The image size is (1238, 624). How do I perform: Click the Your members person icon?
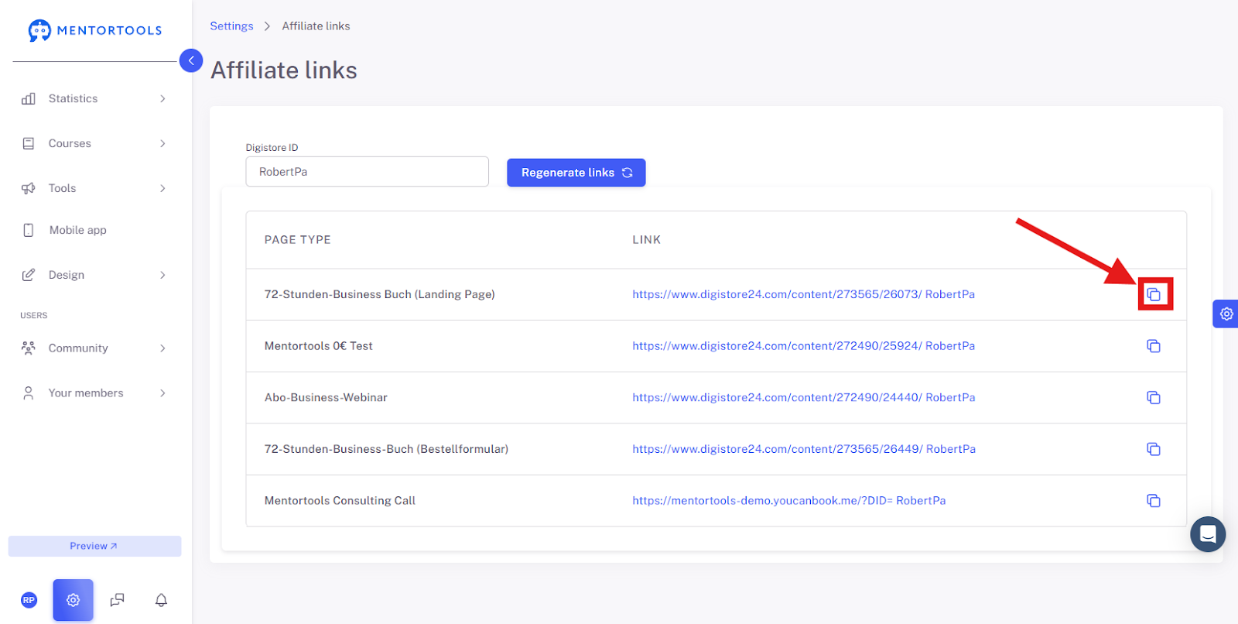(29, 393)
